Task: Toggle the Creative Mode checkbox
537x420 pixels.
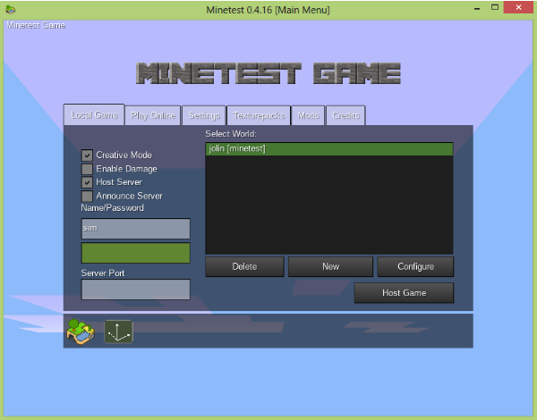Action: [x=87, y=155]
